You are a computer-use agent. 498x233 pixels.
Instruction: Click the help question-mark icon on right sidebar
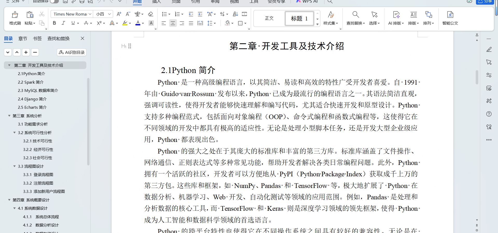[x=489, y=114]
